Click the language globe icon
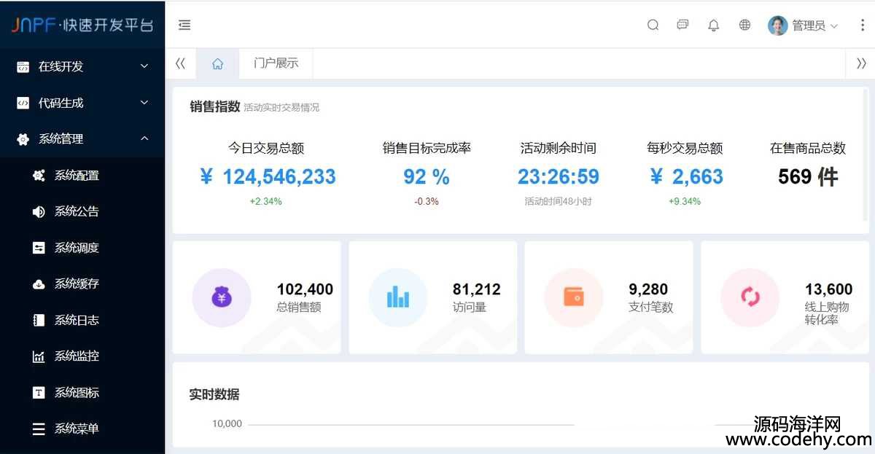875x454 pixels. point(744,25)
